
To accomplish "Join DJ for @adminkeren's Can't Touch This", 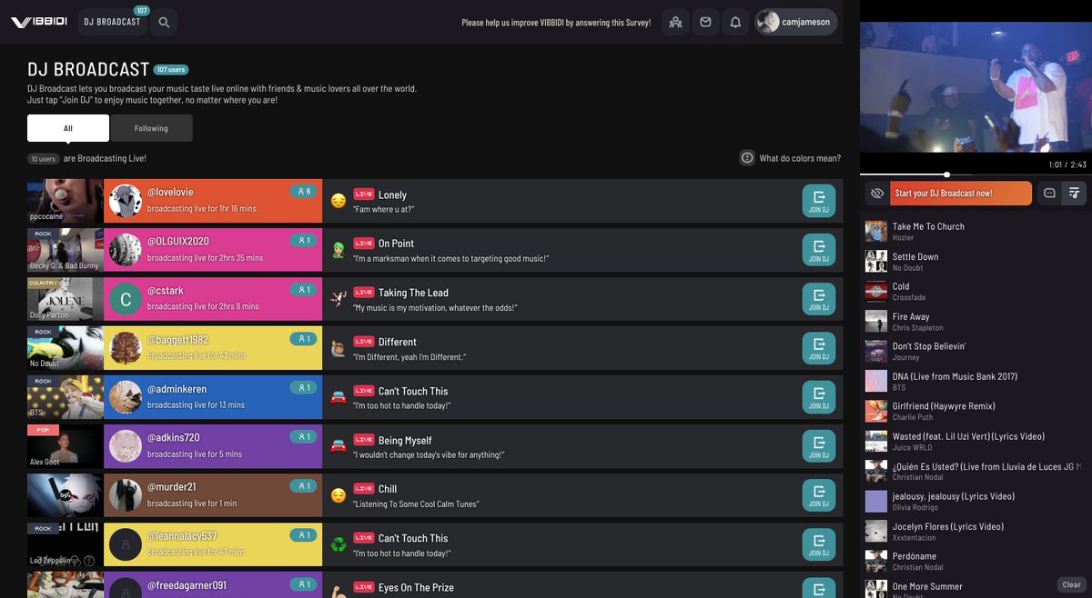I will [x=819, y=397].
